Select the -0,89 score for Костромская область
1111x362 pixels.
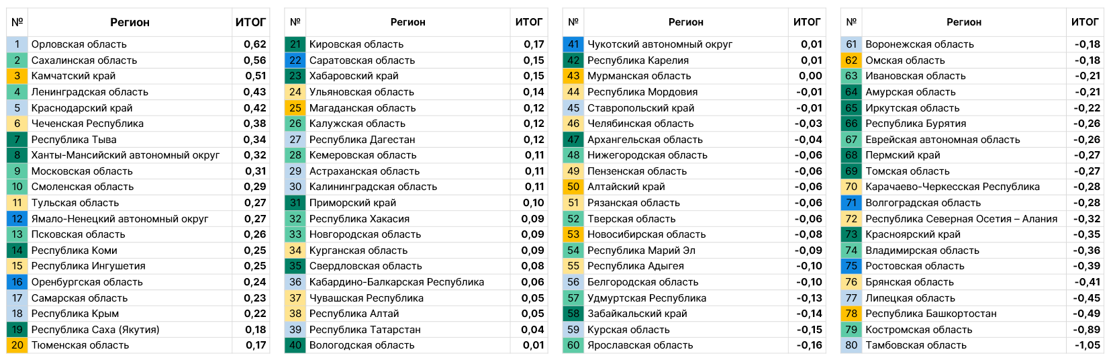(1087, 330)
